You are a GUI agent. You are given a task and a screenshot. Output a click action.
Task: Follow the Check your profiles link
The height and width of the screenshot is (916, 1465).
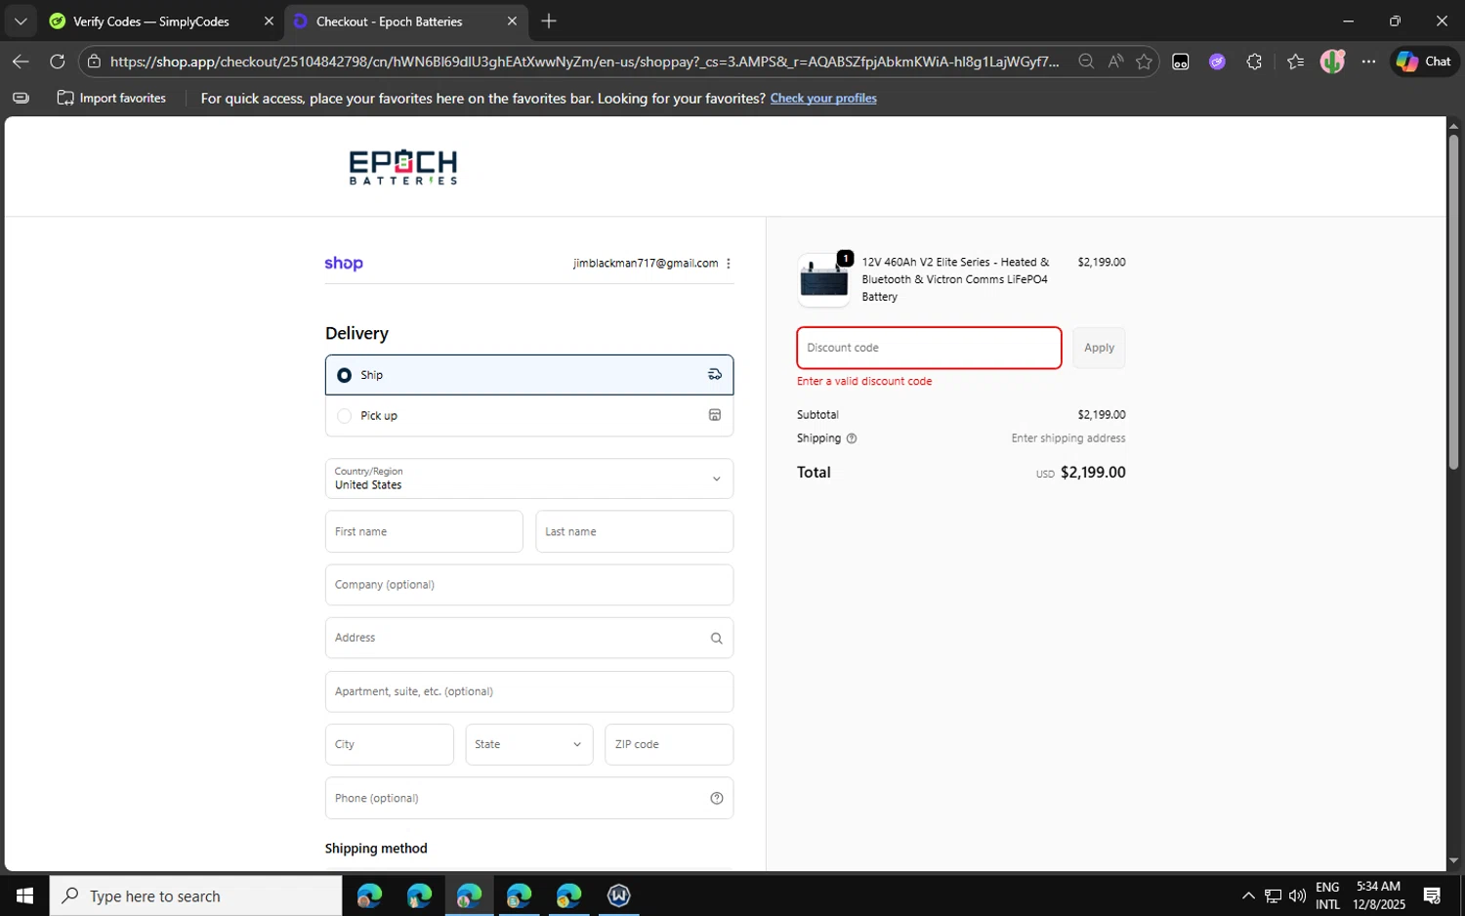[x=823, y=98]
